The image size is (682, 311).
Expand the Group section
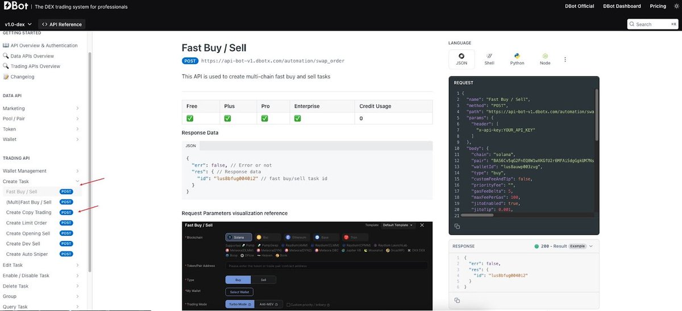(x=41, y=296)
